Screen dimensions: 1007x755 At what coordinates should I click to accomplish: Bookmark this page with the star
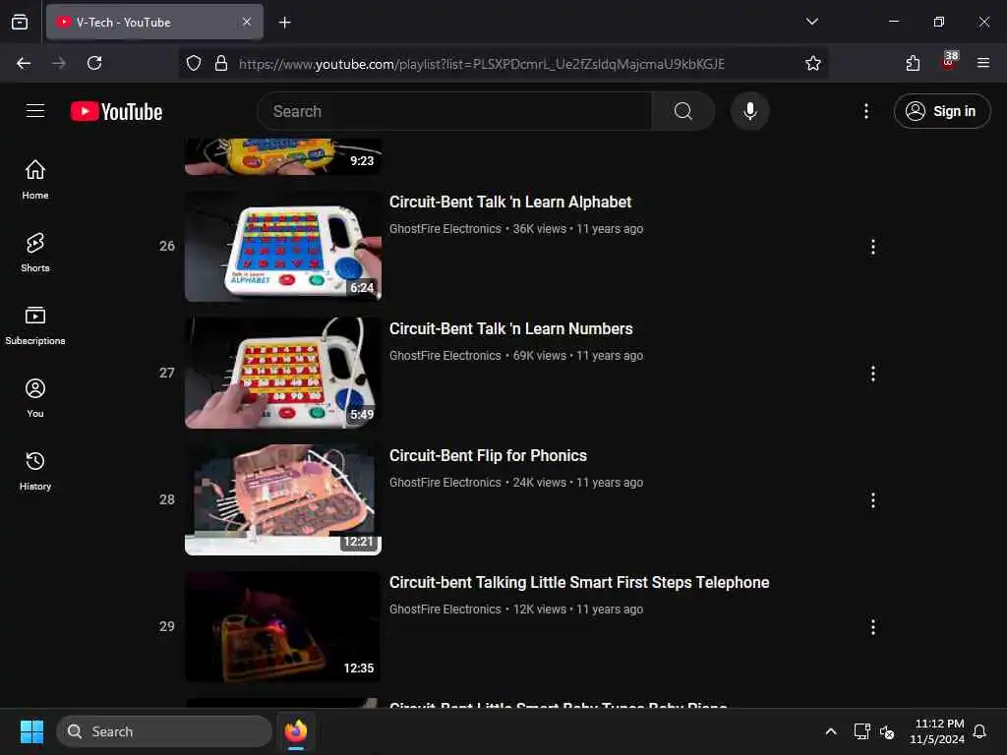tap(813, 63)
